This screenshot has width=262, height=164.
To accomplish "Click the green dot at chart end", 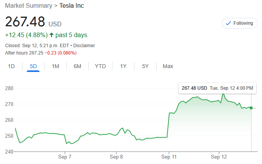I will [251, 108].
